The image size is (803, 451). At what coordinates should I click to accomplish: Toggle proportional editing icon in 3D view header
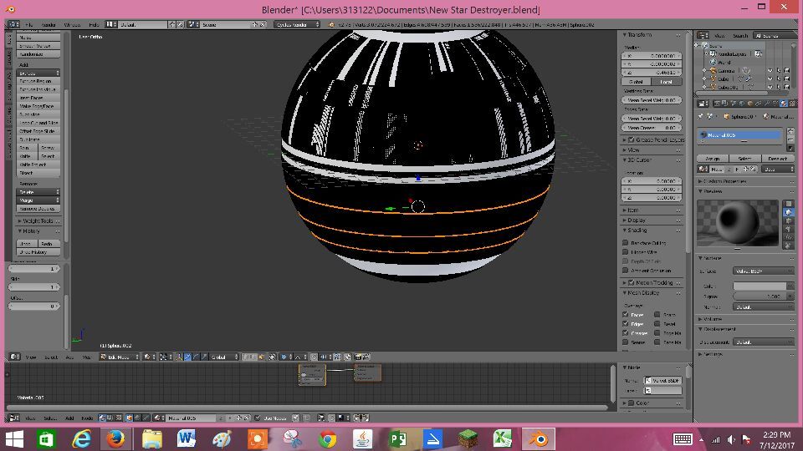[284, 357]
